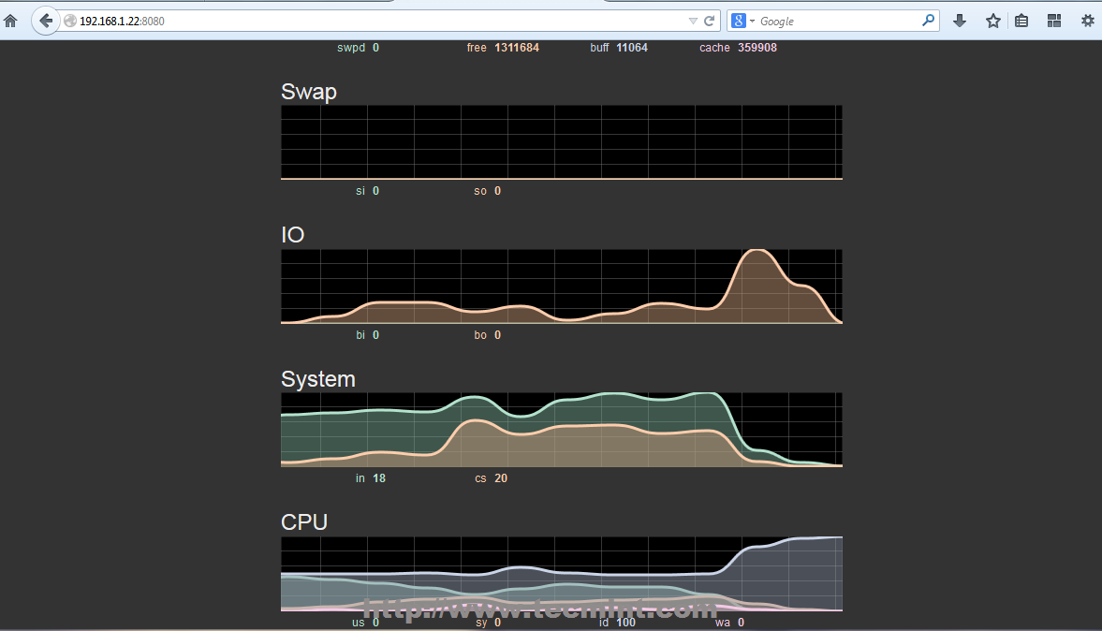Click the Home icon in the toolbar
The image size is (1102, 631).
11,21
